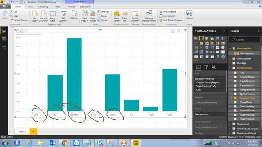Import custom visual From Store
This screenshot has height=147, width=262.
(x=117, y=16)
